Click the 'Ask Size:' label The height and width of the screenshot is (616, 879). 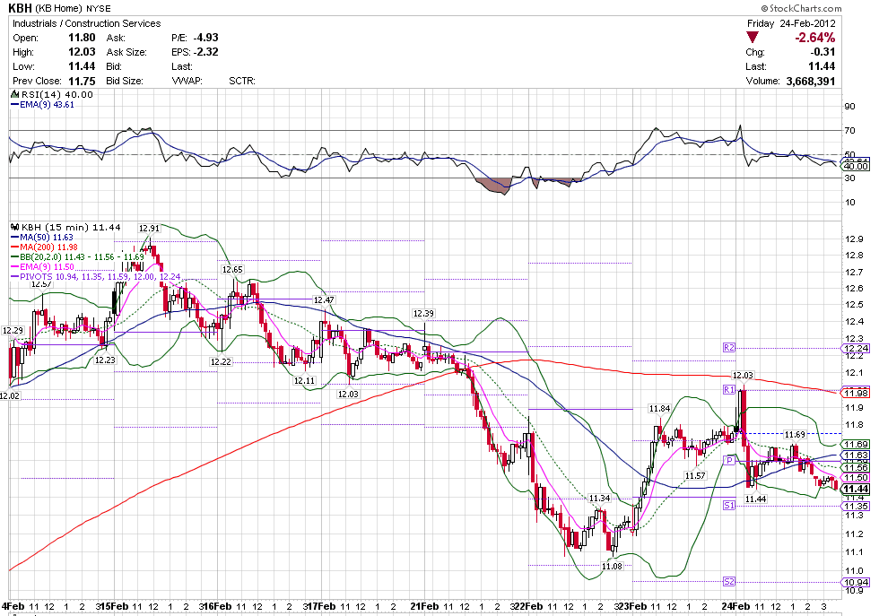(x=126, y=52)
